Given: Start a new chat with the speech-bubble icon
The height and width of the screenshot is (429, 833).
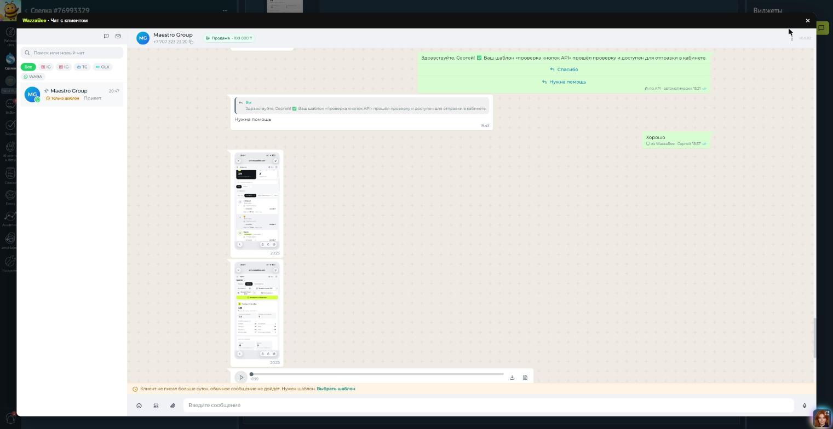Looking at the screenshot, I should click(x=106, y=36).
